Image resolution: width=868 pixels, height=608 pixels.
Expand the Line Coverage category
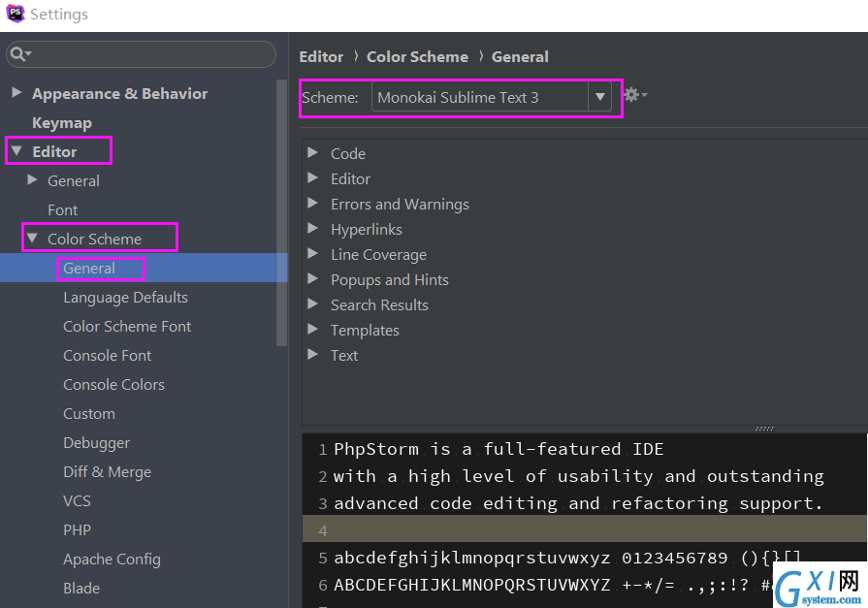point(312,253)
